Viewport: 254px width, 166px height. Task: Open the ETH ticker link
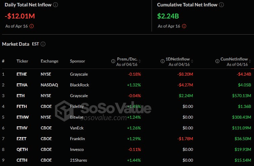pyautogui.click(x=20, y=96)
